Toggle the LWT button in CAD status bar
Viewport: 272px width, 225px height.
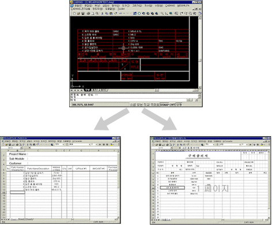click(172, 104)
